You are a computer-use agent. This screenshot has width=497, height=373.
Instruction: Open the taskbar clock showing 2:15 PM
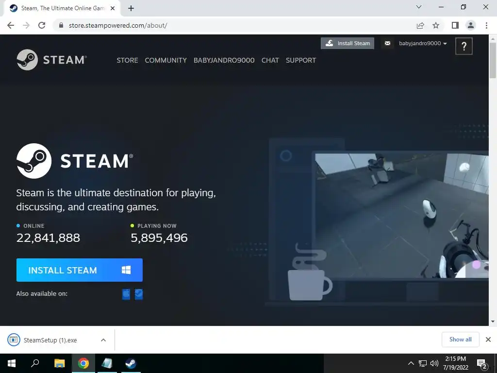point(455,363)
